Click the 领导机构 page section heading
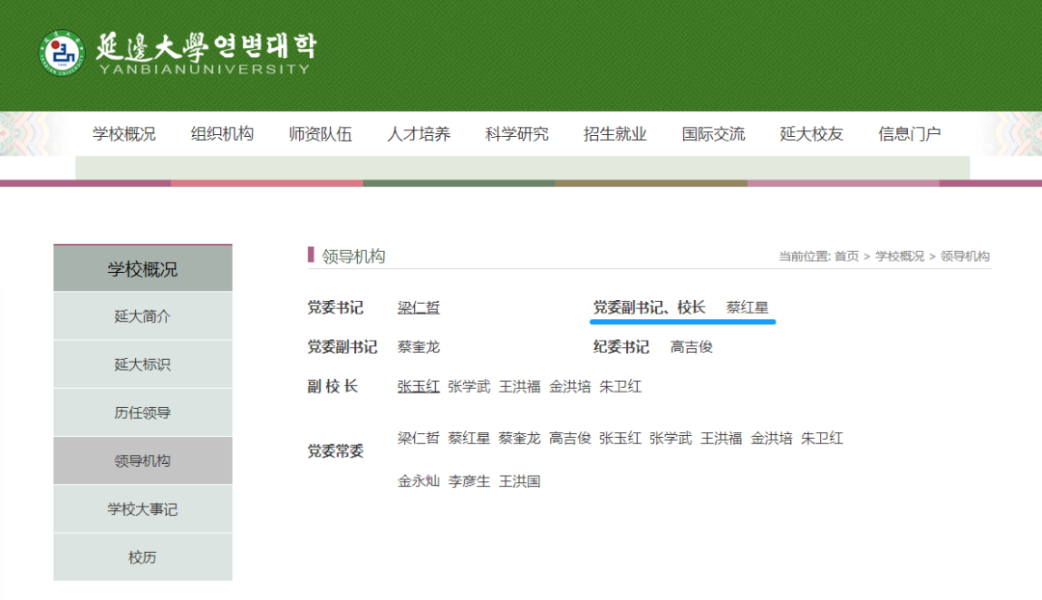 point(353,257)
